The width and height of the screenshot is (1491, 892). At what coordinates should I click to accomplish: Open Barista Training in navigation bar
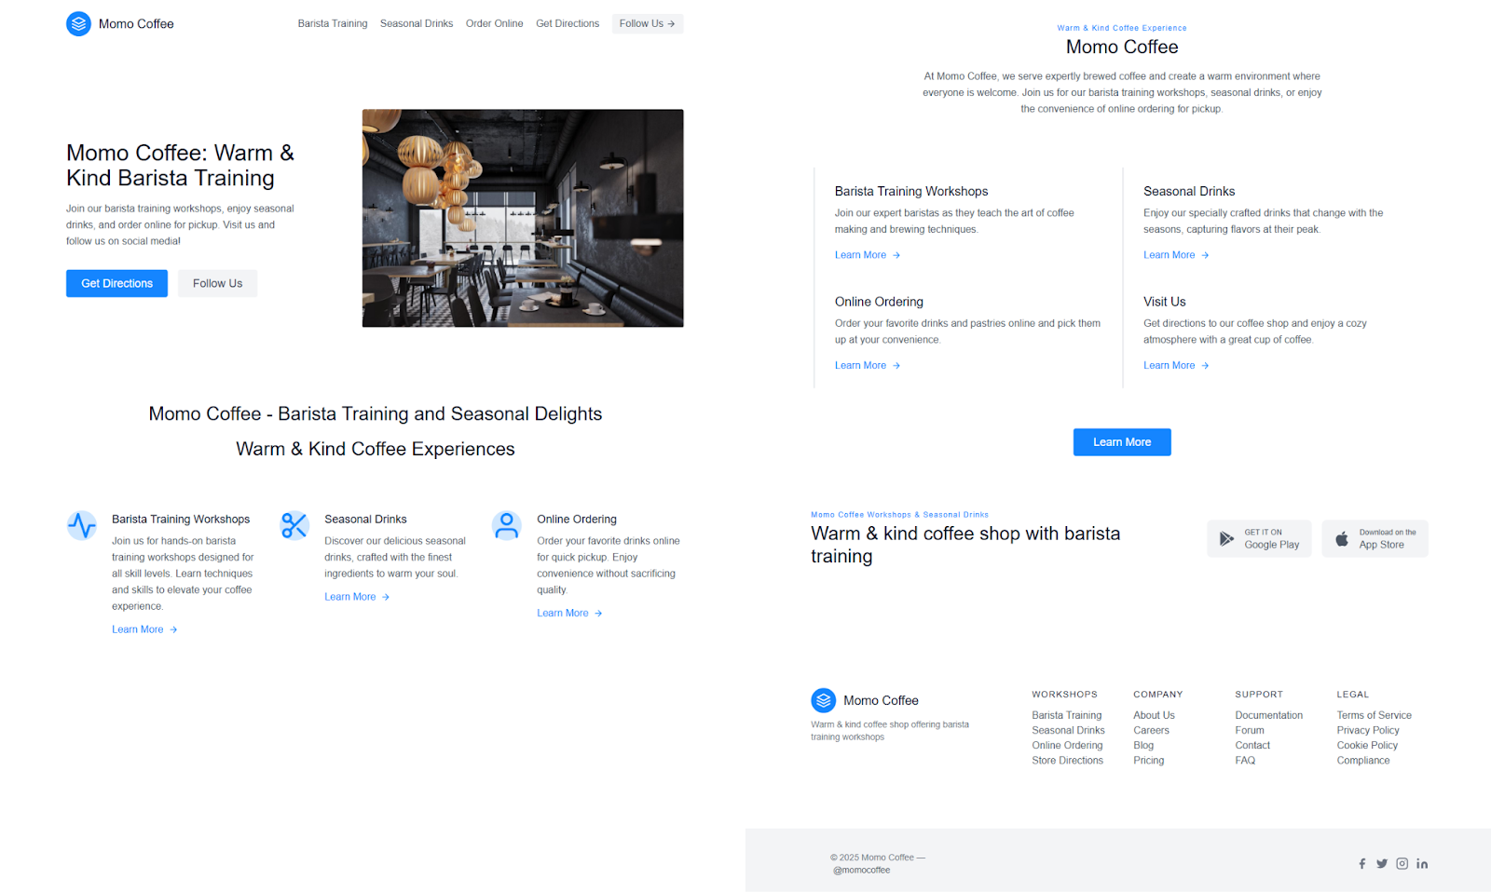coord(333,23)
